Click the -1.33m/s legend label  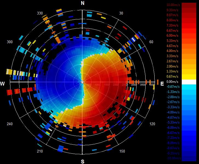173,92
